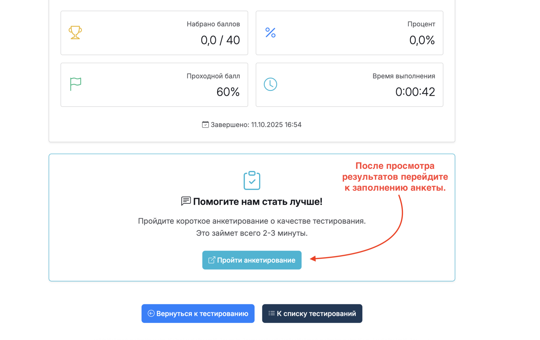Image resolution: width=540 pixels, height=340 pixels.
Task: Click the Проходной балл card
Action: [154, 85]
